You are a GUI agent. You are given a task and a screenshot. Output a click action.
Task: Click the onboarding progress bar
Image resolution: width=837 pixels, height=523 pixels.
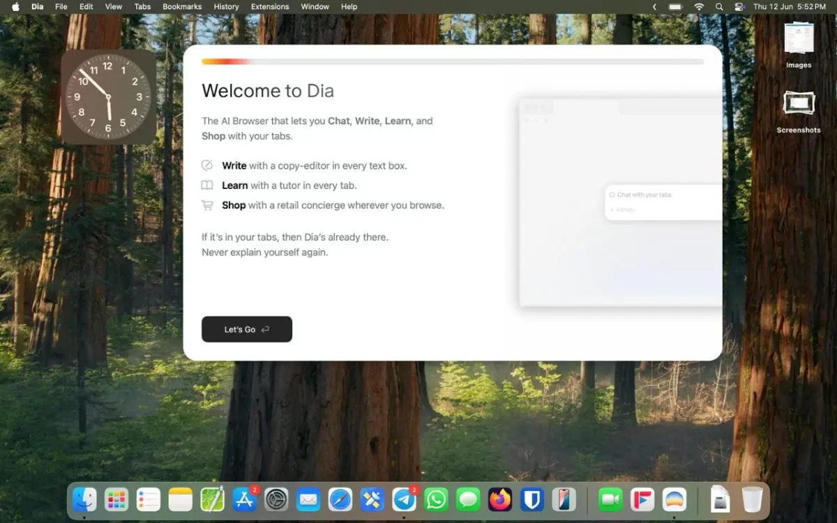pyautogui.click(x=453, y=61)
